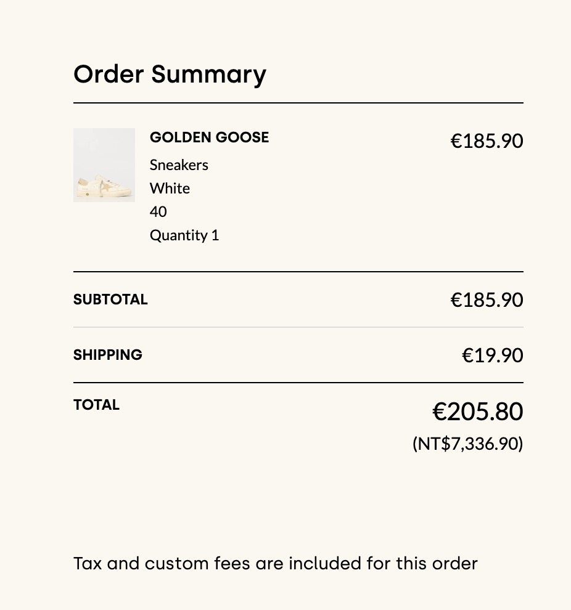Select the Order Summary heading
Viewport: 571px width, 610px height.
[x=170, y=74]
